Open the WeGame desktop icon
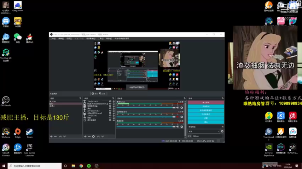Viewport: 302px width, 169px height. click(6, 133)
